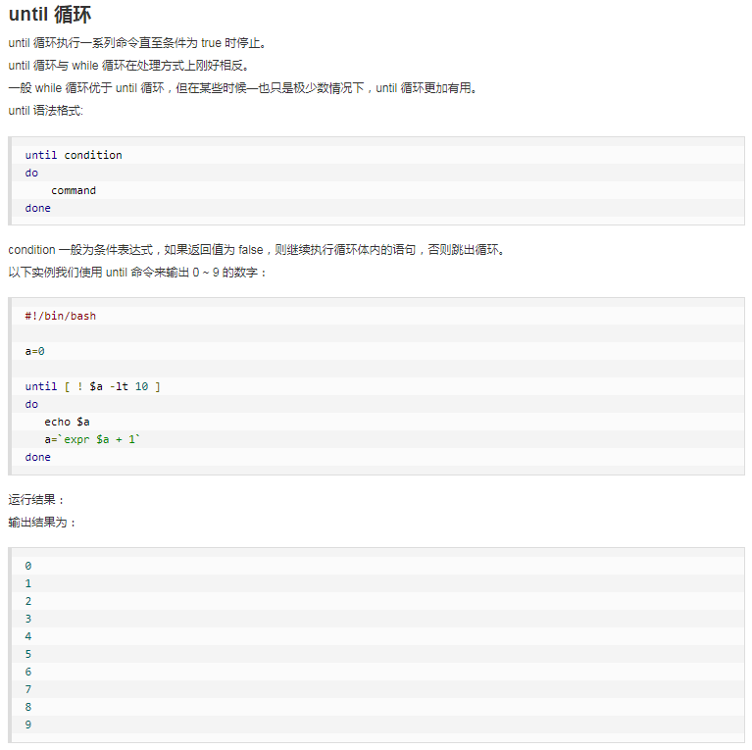Click output line "8"
This screenshot has width=752, height=750.
coord(28,707)
